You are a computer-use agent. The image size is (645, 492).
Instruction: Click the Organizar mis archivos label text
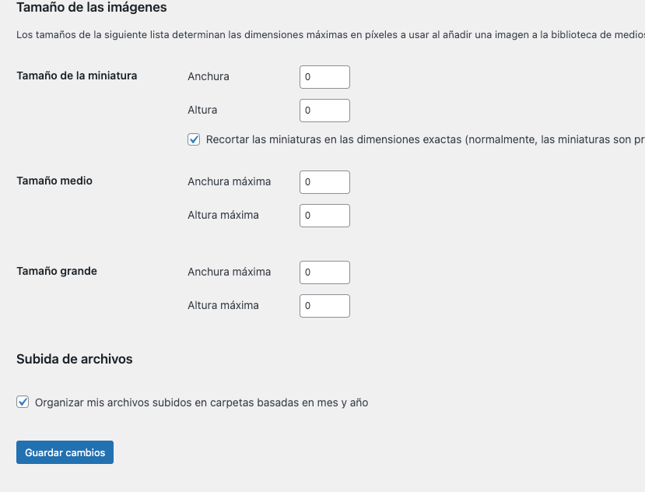pos(202,402)
